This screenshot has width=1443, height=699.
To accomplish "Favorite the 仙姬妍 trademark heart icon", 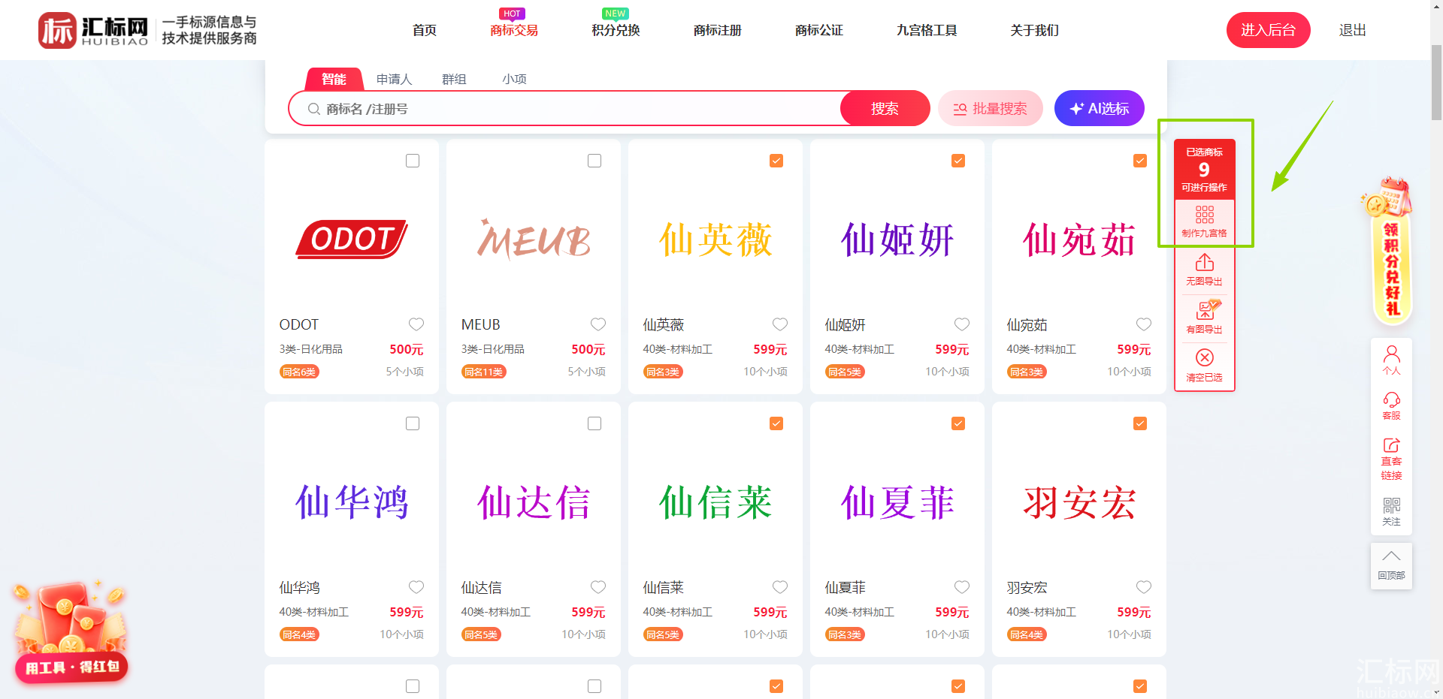I will click(x=962, y=324).
